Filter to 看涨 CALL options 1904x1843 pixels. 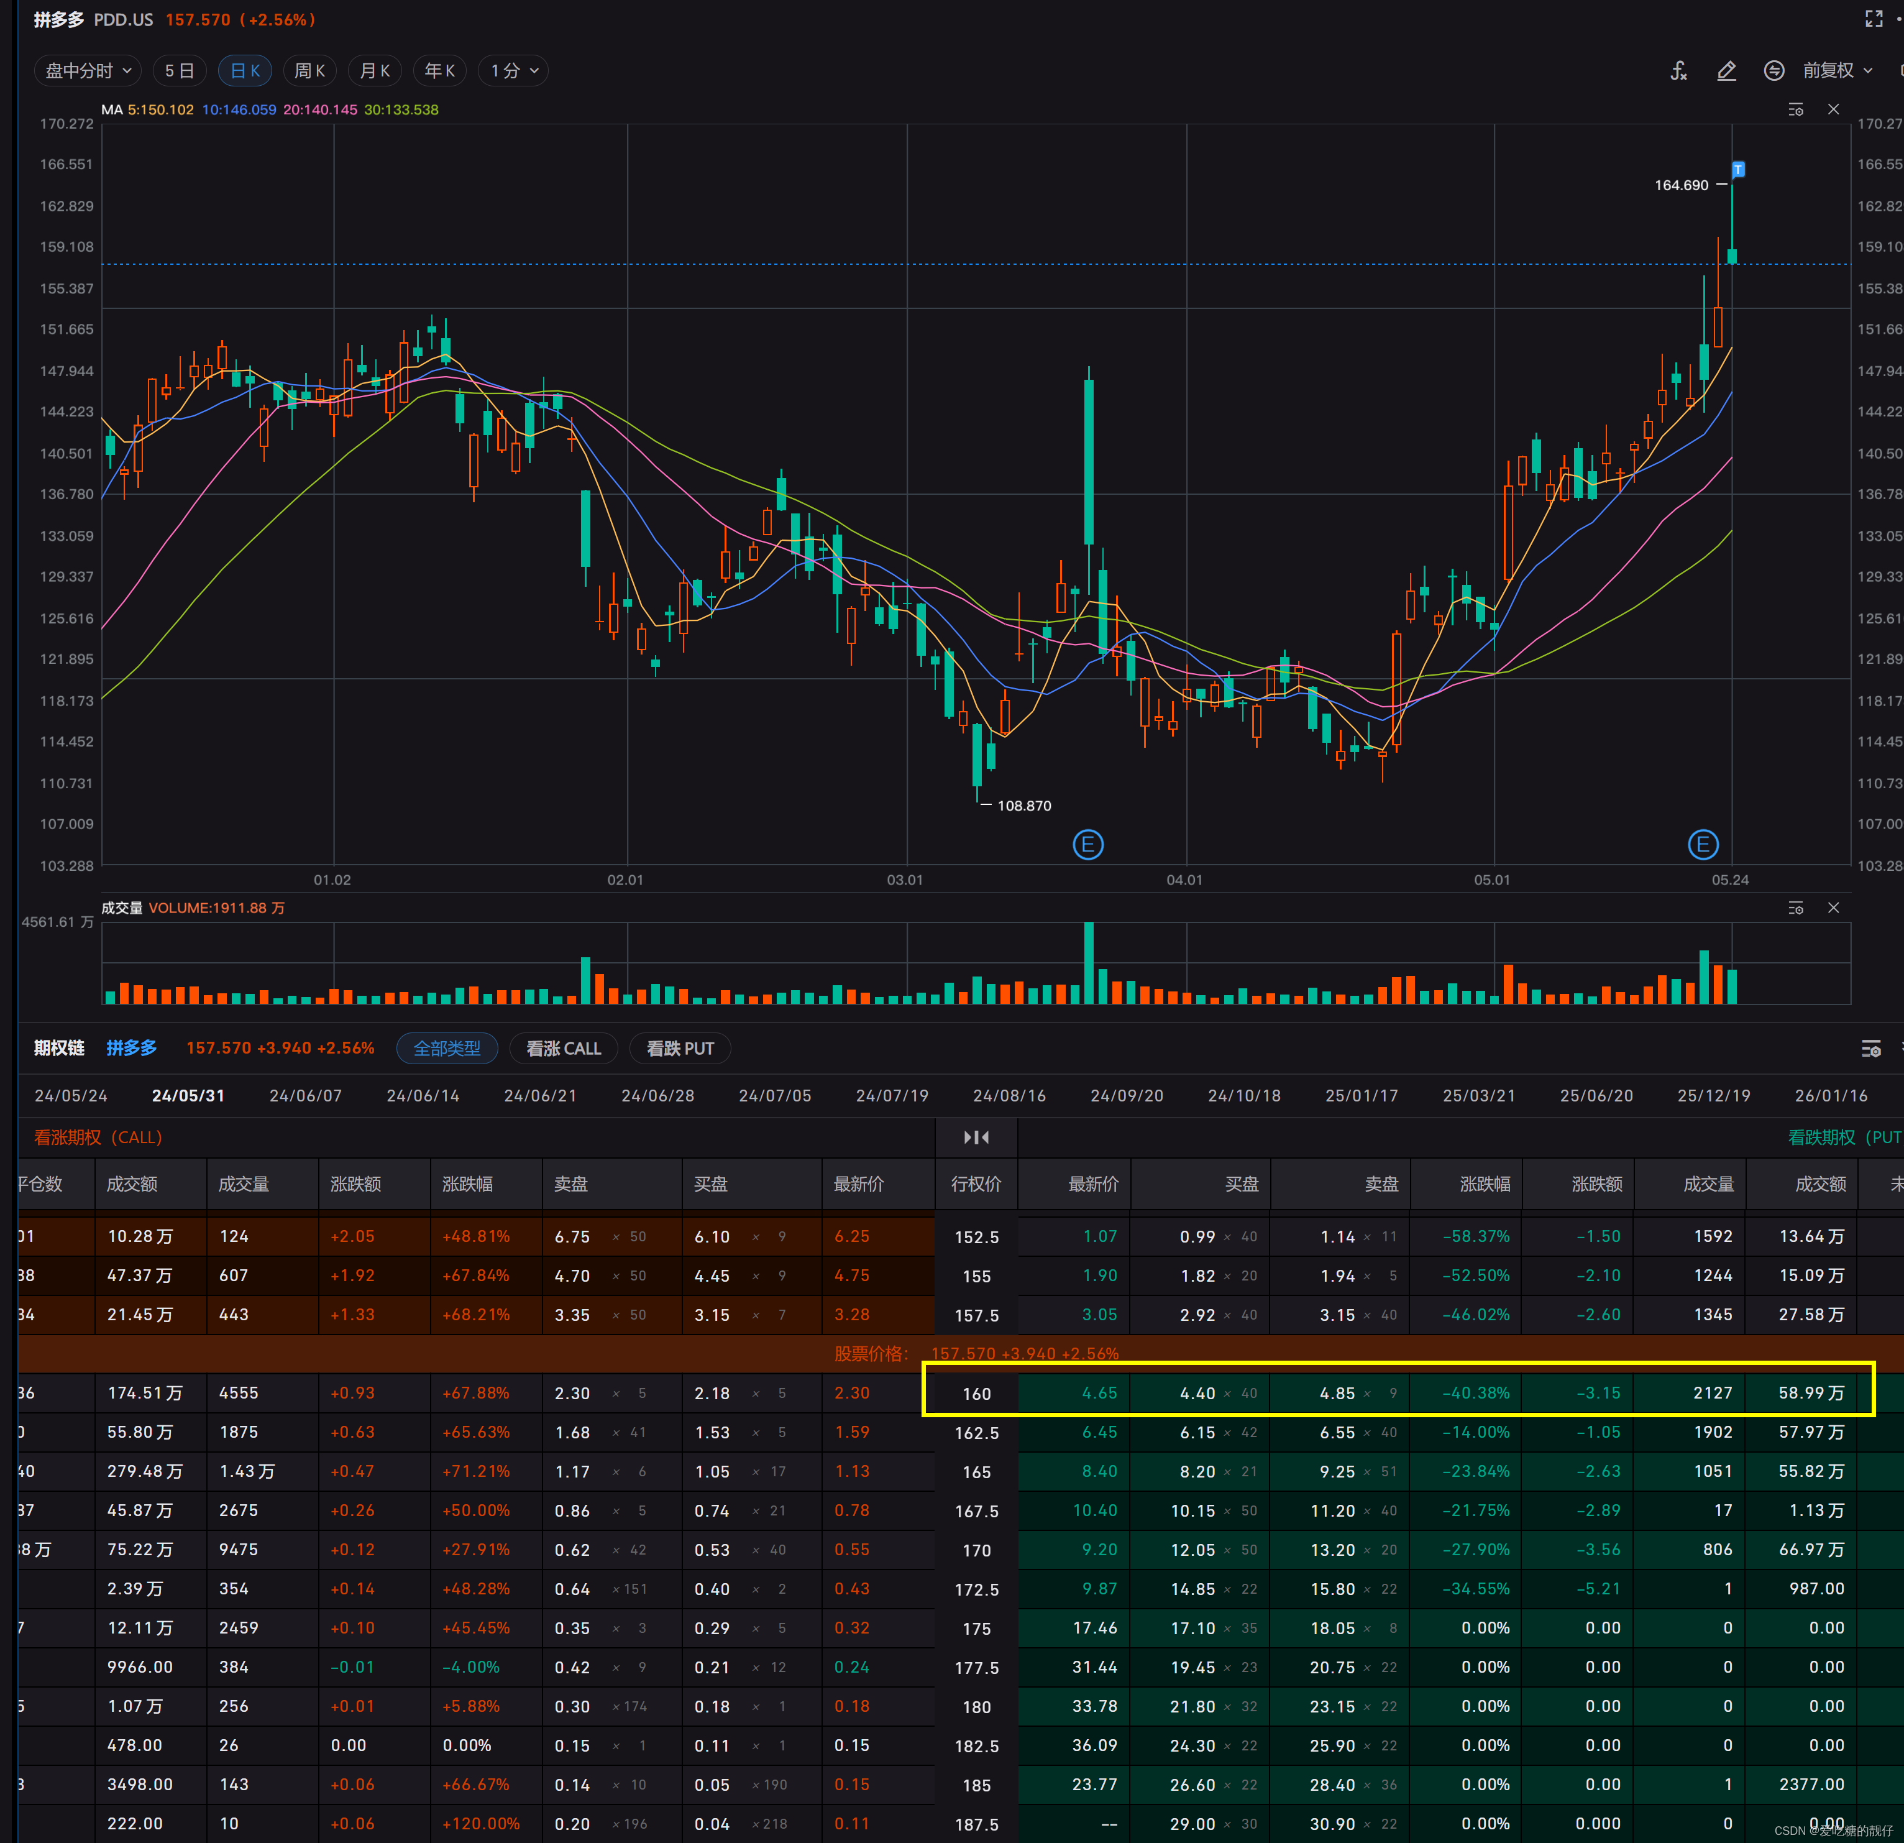coord(564,1048)
